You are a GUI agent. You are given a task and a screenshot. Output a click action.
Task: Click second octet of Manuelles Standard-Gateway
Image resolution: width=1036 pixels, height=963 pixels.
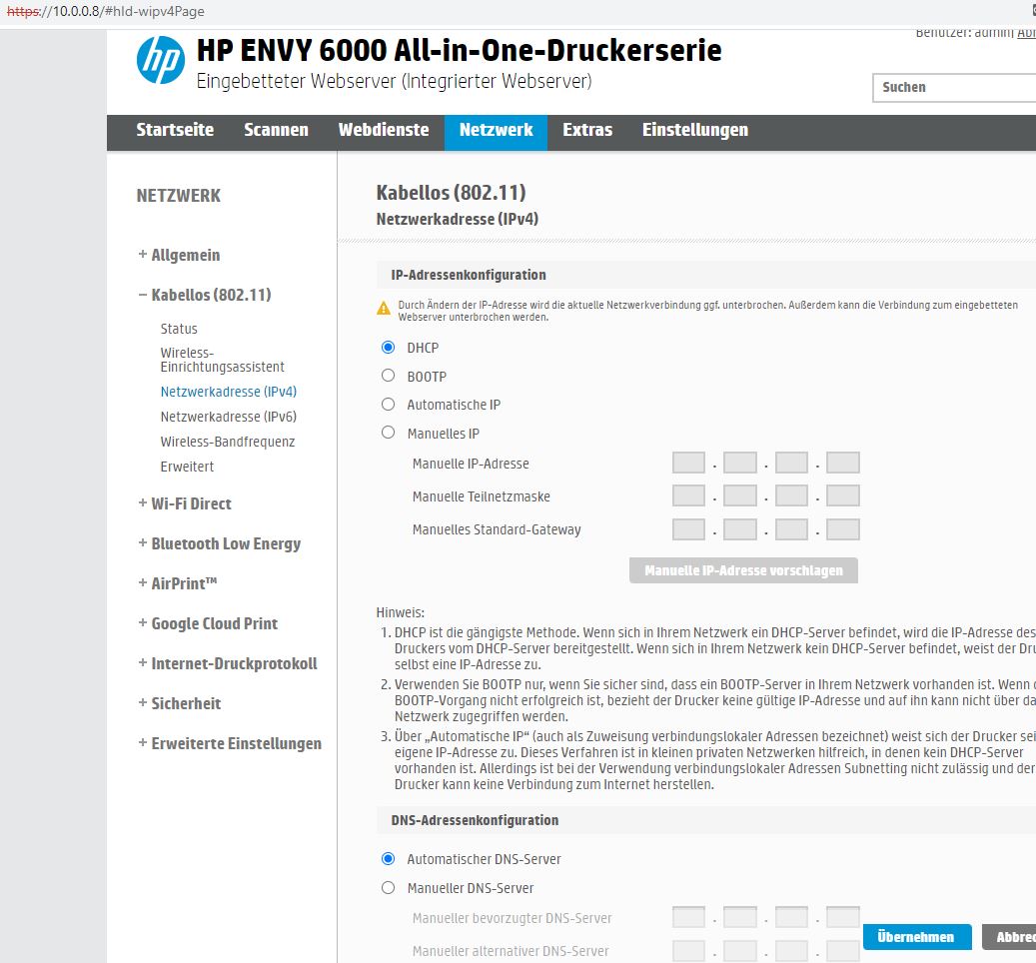point(740,529)
